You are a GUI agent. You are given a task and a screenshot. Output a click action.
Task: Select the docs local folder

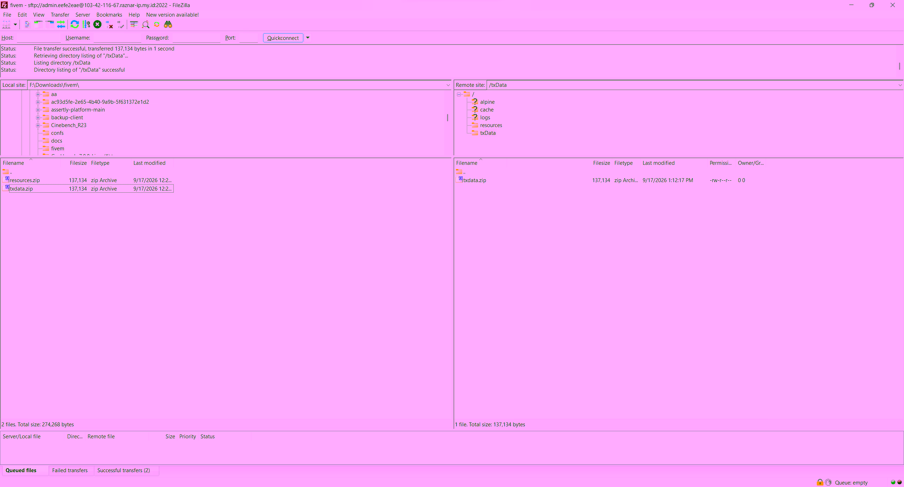[x=56, y=141]
